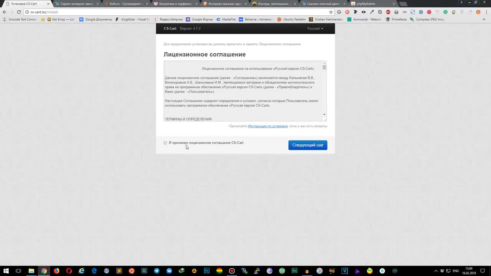Open the Unicode Text Converter bookmark
The width and height of the screenshot is (491, 276).
(x=20, y=19)
